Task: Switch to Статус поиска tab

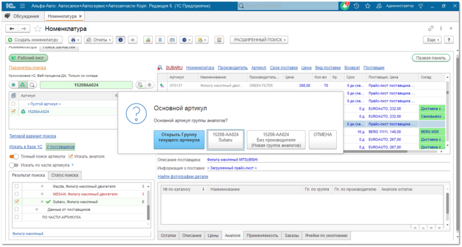Action: [x=65, y=175]
